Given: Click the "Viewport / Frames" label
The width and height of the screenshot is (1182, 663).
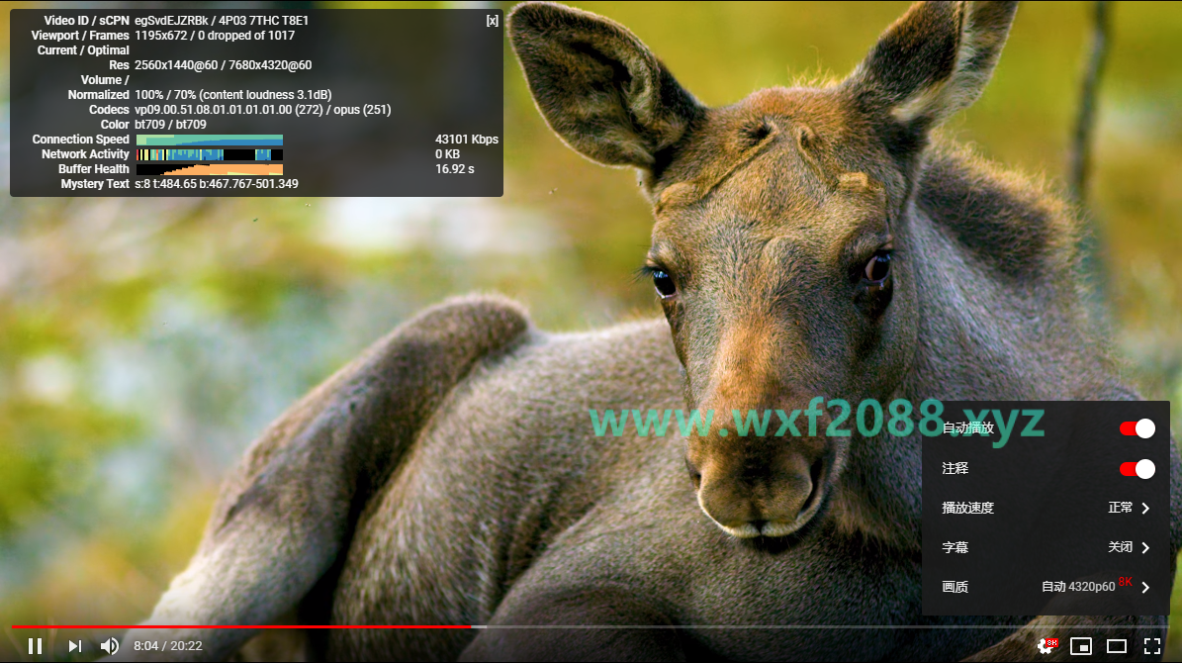Looking at the screenshot, I should 80,36.
